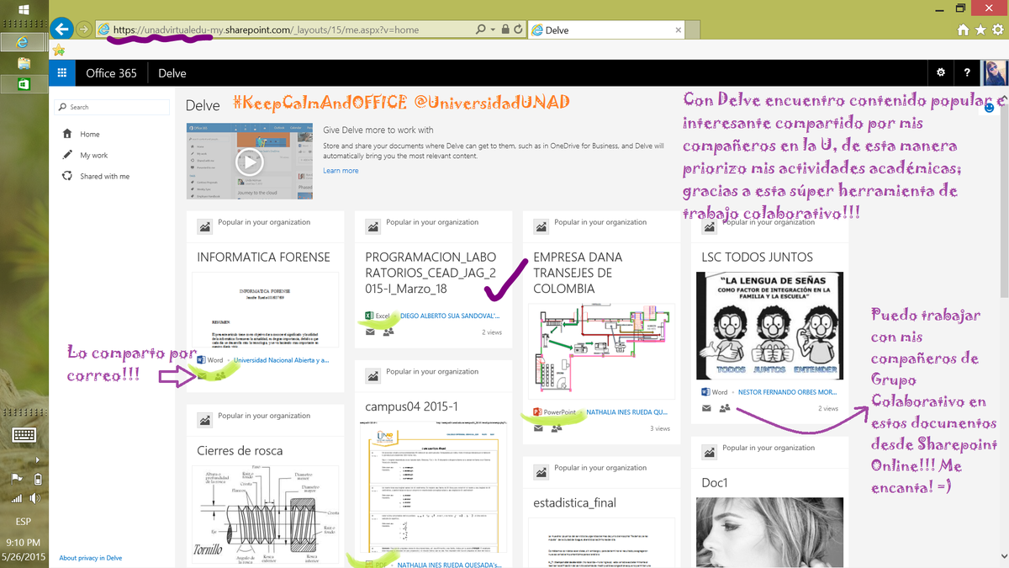1009x568 pixels.
Task: Click Office 365 title in header bar
Action: point(111,73)
